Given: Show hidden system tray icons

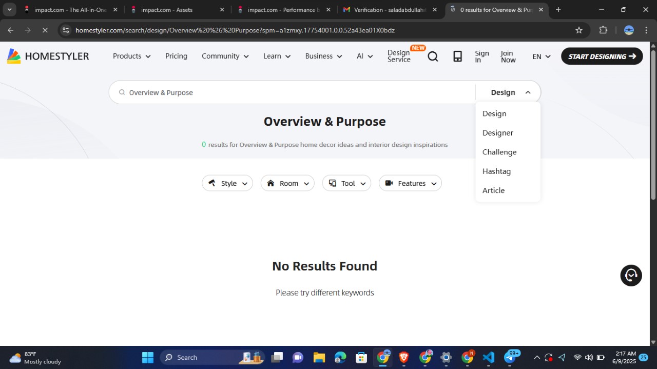Looking at the screenshot, I should click(537, 357).
